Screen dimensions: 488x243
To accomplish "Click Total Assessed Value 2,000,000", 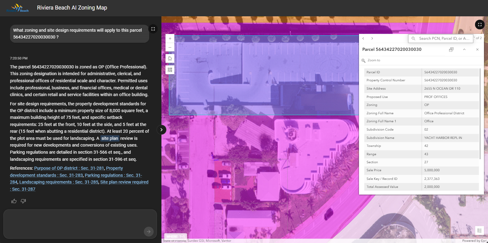I will point(432,187).
